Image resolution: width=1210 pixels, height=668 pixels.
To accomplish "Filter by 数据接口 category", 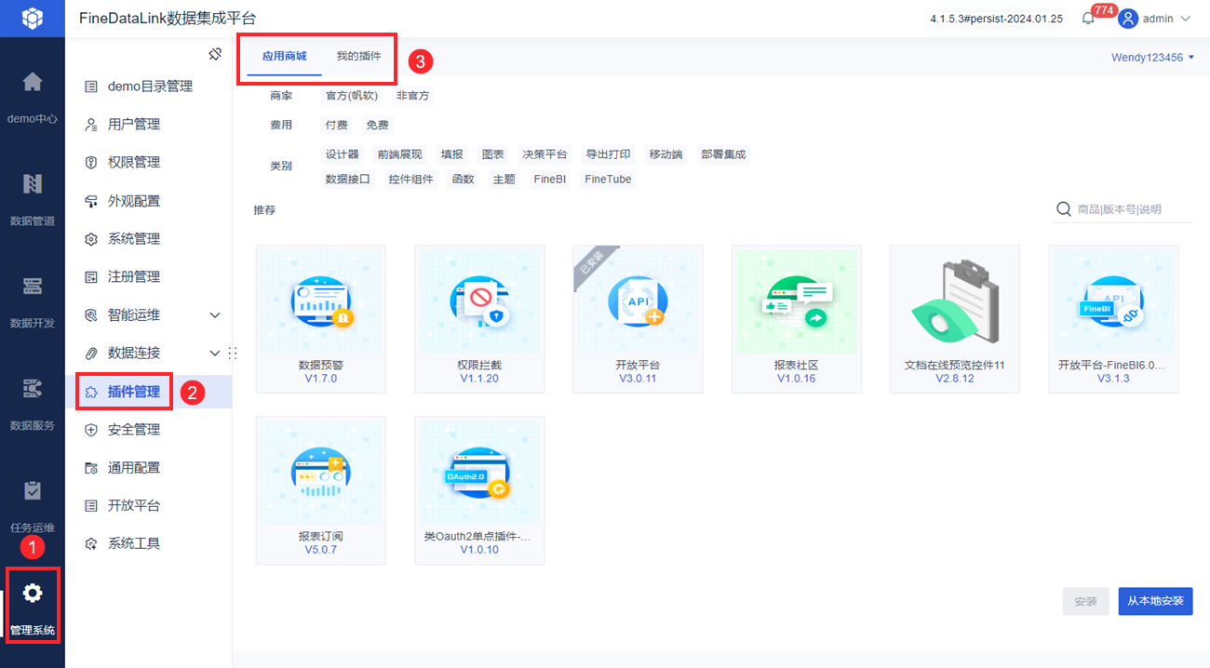I will (347, 179).
